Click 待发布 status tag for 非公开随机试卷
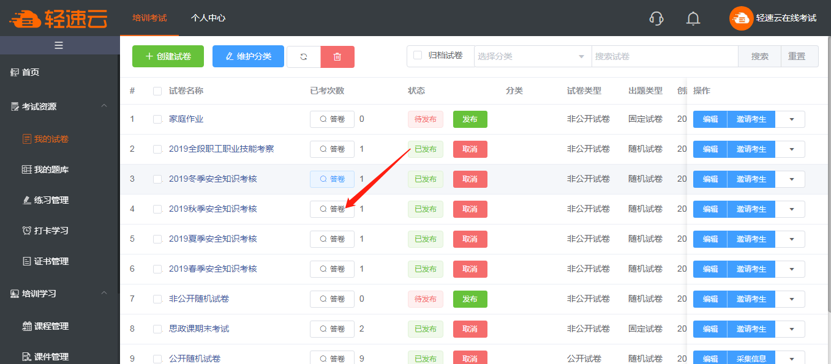This screenshot has height=364, width=831. pyautogui.click(x=426, y=299)
